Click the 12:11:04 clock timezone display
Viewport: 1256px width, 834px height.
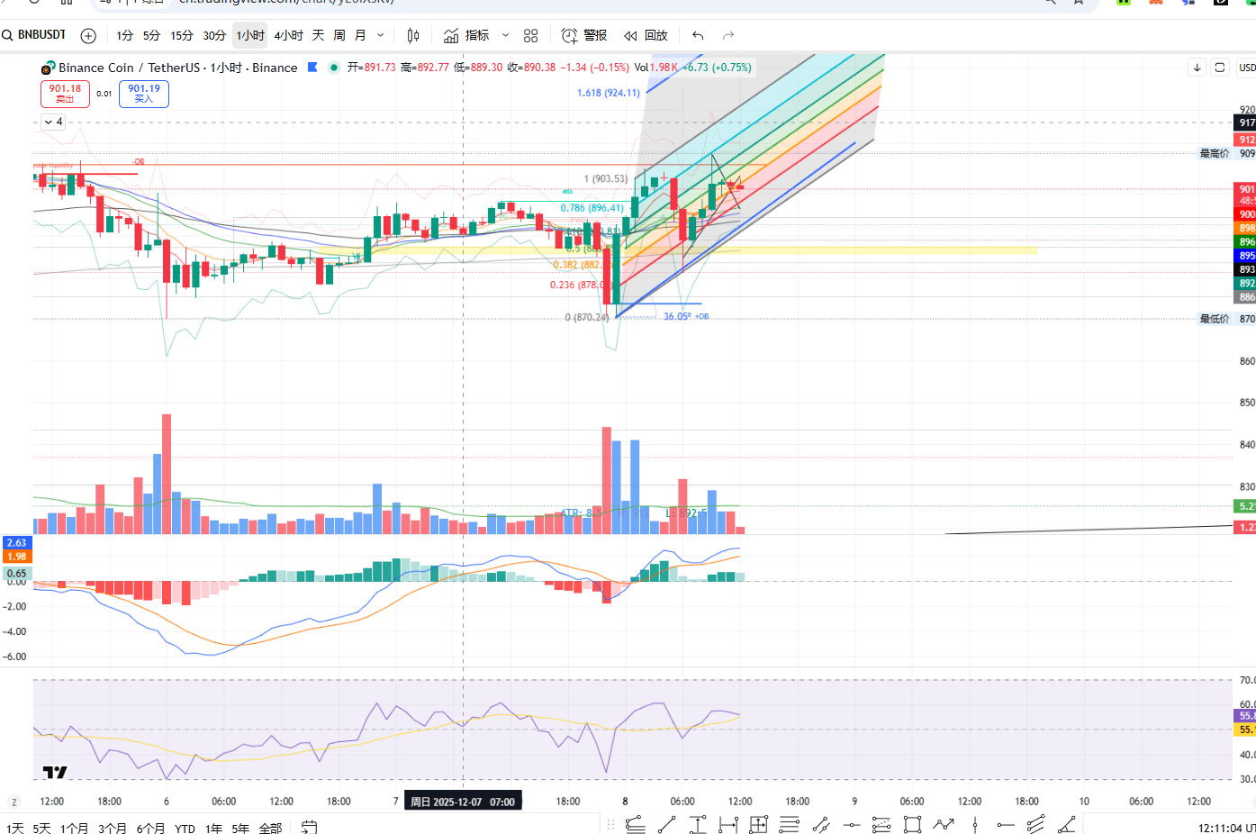(1226, 828)
